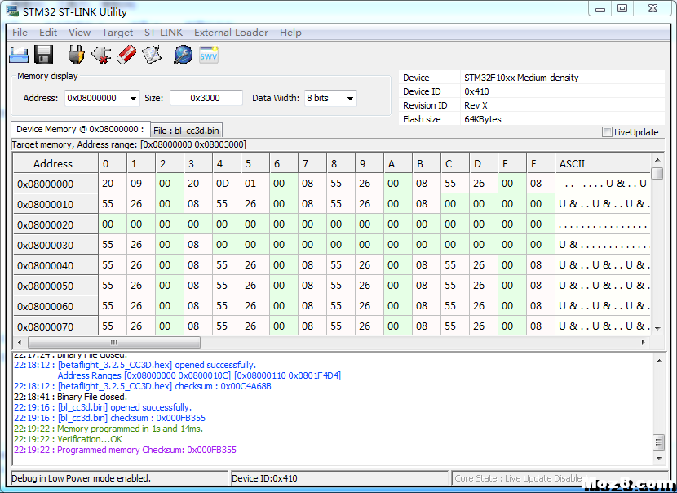Click log panel vertical scrollbar thumb
The height and width of the screenshot is (493, 677).
[659, 442]
